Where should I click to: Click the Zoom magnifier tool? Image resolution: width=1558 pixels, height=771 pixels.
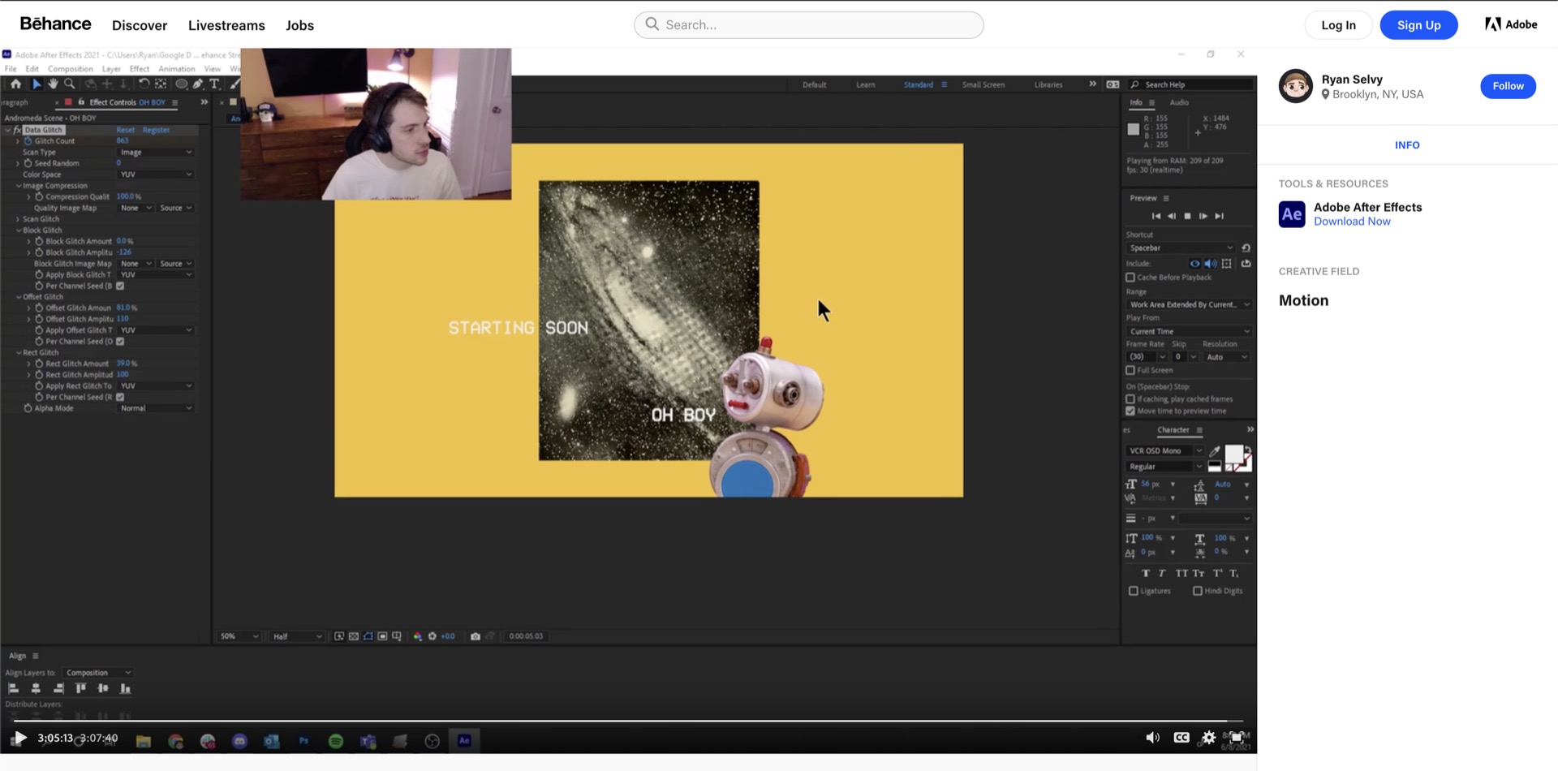click(70, 84)
